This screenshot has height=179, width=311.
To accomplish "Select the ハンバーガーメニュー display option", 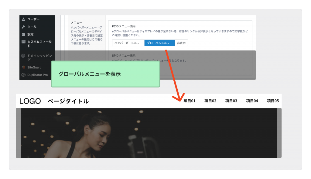I will 128,43.
